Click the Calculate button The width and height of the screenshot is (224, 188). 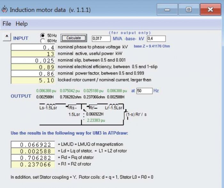pyautogui.click(x=74, y=38)
